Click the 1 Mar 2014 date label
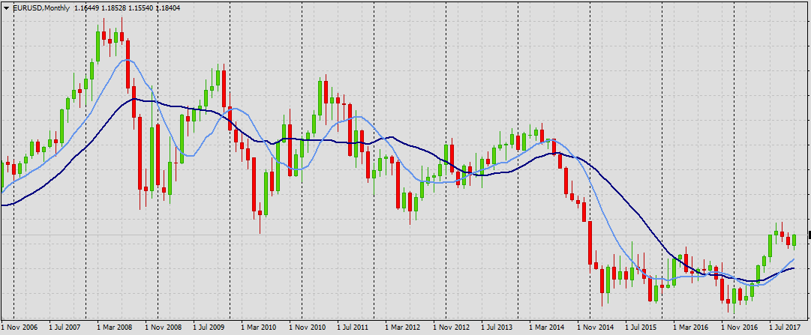 tap(547, 328)
